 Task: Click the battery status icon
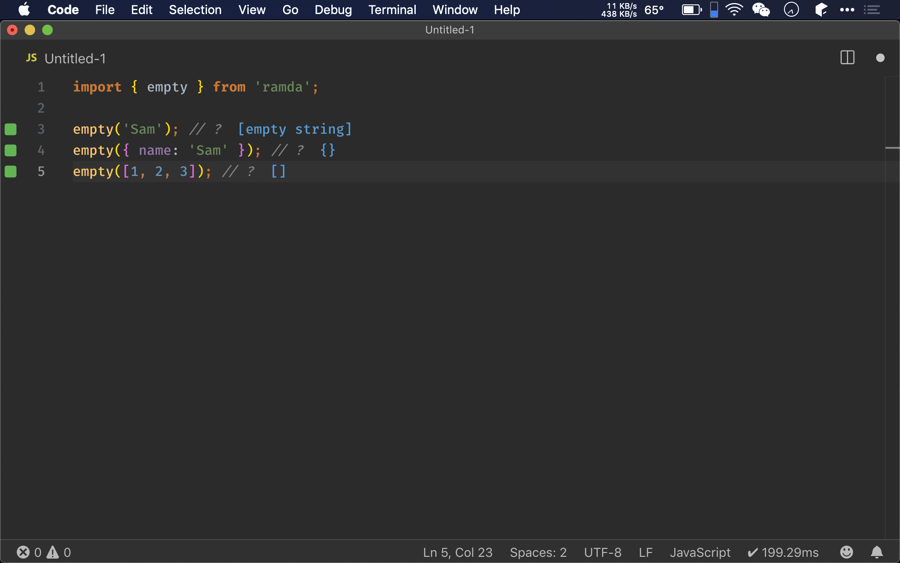pos(692,10)
